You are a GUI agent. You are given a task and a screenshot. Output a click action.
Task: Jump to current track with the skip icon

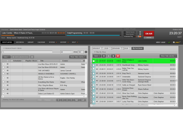coord(113,56)
